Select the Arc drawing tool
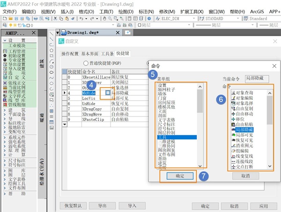Viewport: 281px width, 212px height. coord(52,61)
